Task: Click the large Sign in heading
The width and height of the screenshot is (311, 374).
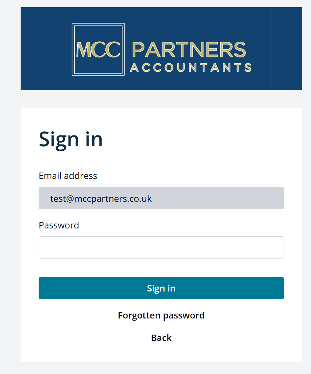Action: coord(71,140)
